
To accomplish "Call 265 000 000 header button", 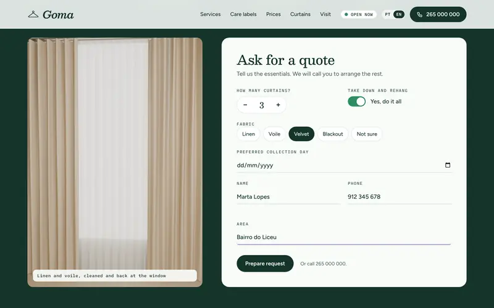I will pyautogui.click(x=438, y=14).
